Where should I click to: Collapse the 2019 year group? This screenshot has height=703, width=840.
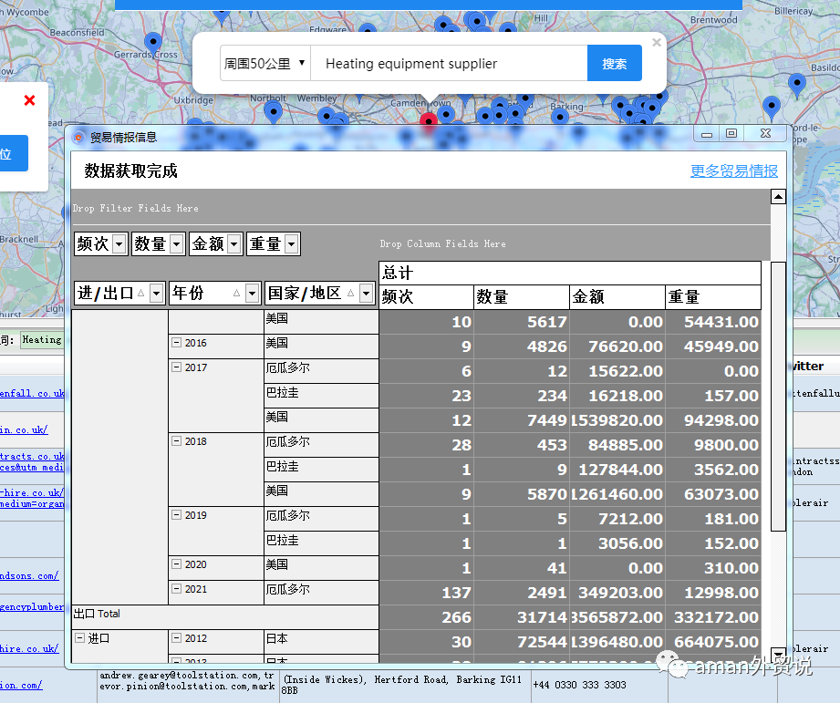pos(176,514)
